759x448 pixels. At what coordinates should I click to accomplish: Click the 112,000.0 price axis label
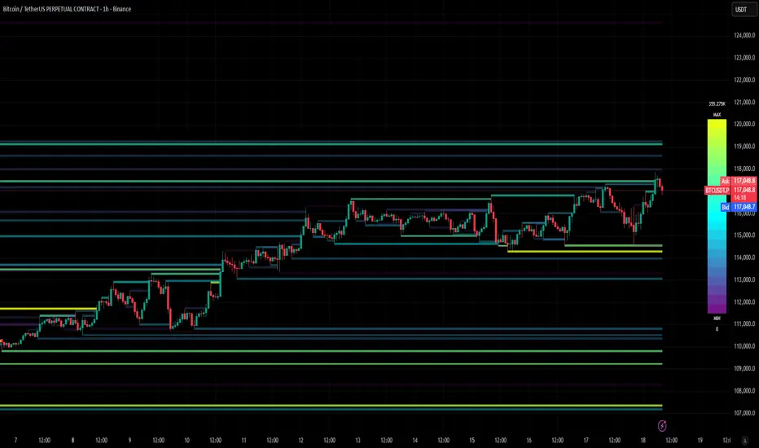(x=744, y=301)
